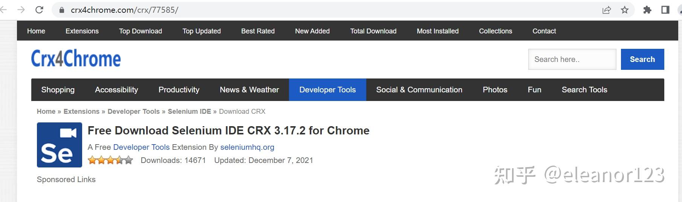682x202 pixels.
Task: Bookmark this page with the star icon
Action: click(625, 10)
